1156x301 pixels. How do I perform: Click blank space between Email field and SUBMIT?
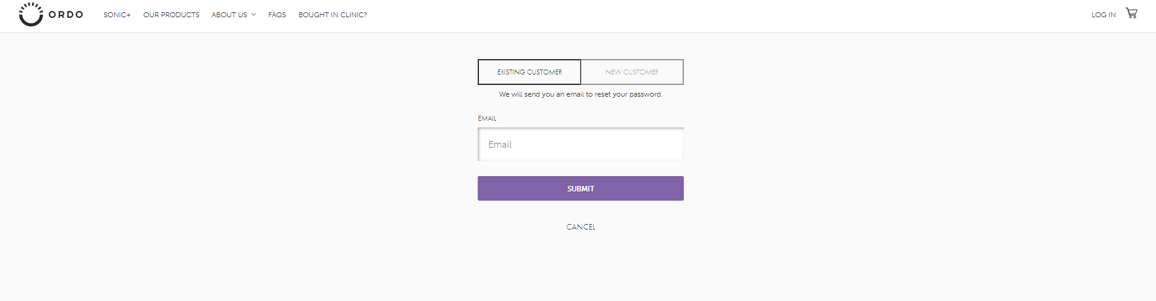(x=581, y=169)
